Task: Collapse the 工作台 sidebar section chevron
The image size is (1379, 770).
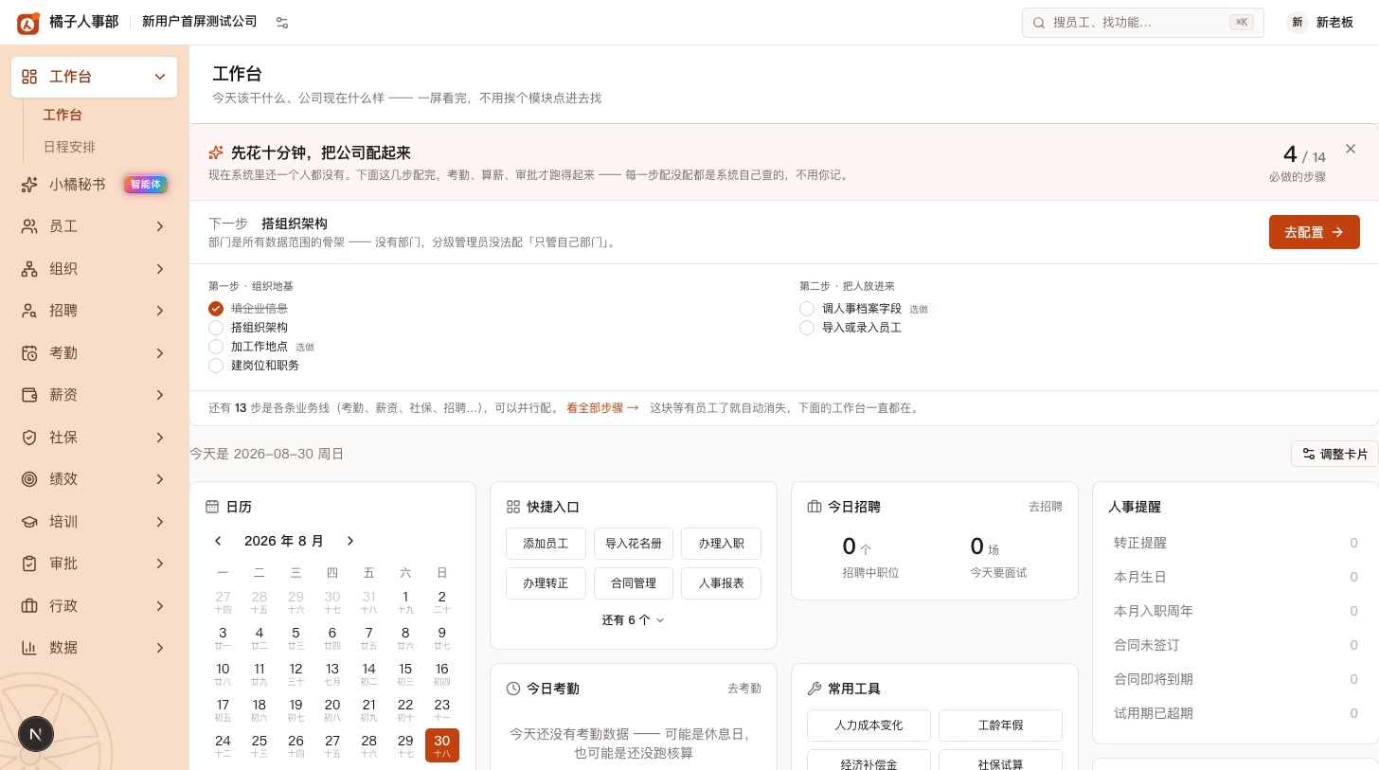Action: [160, 77]
